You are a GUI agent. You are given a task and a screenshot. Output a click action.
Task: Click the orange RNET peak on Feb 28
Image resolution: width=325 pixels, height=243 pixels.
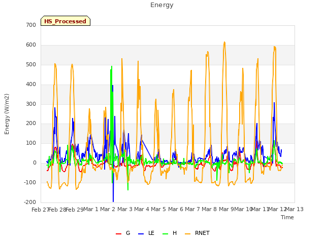(55, 64)
